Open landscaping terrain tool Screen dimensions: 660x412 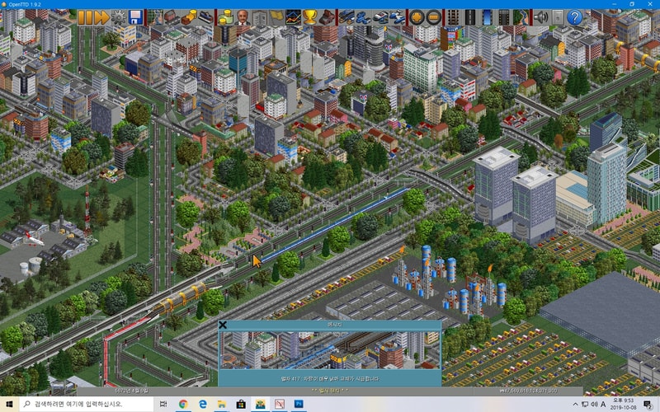pos(521,17)
